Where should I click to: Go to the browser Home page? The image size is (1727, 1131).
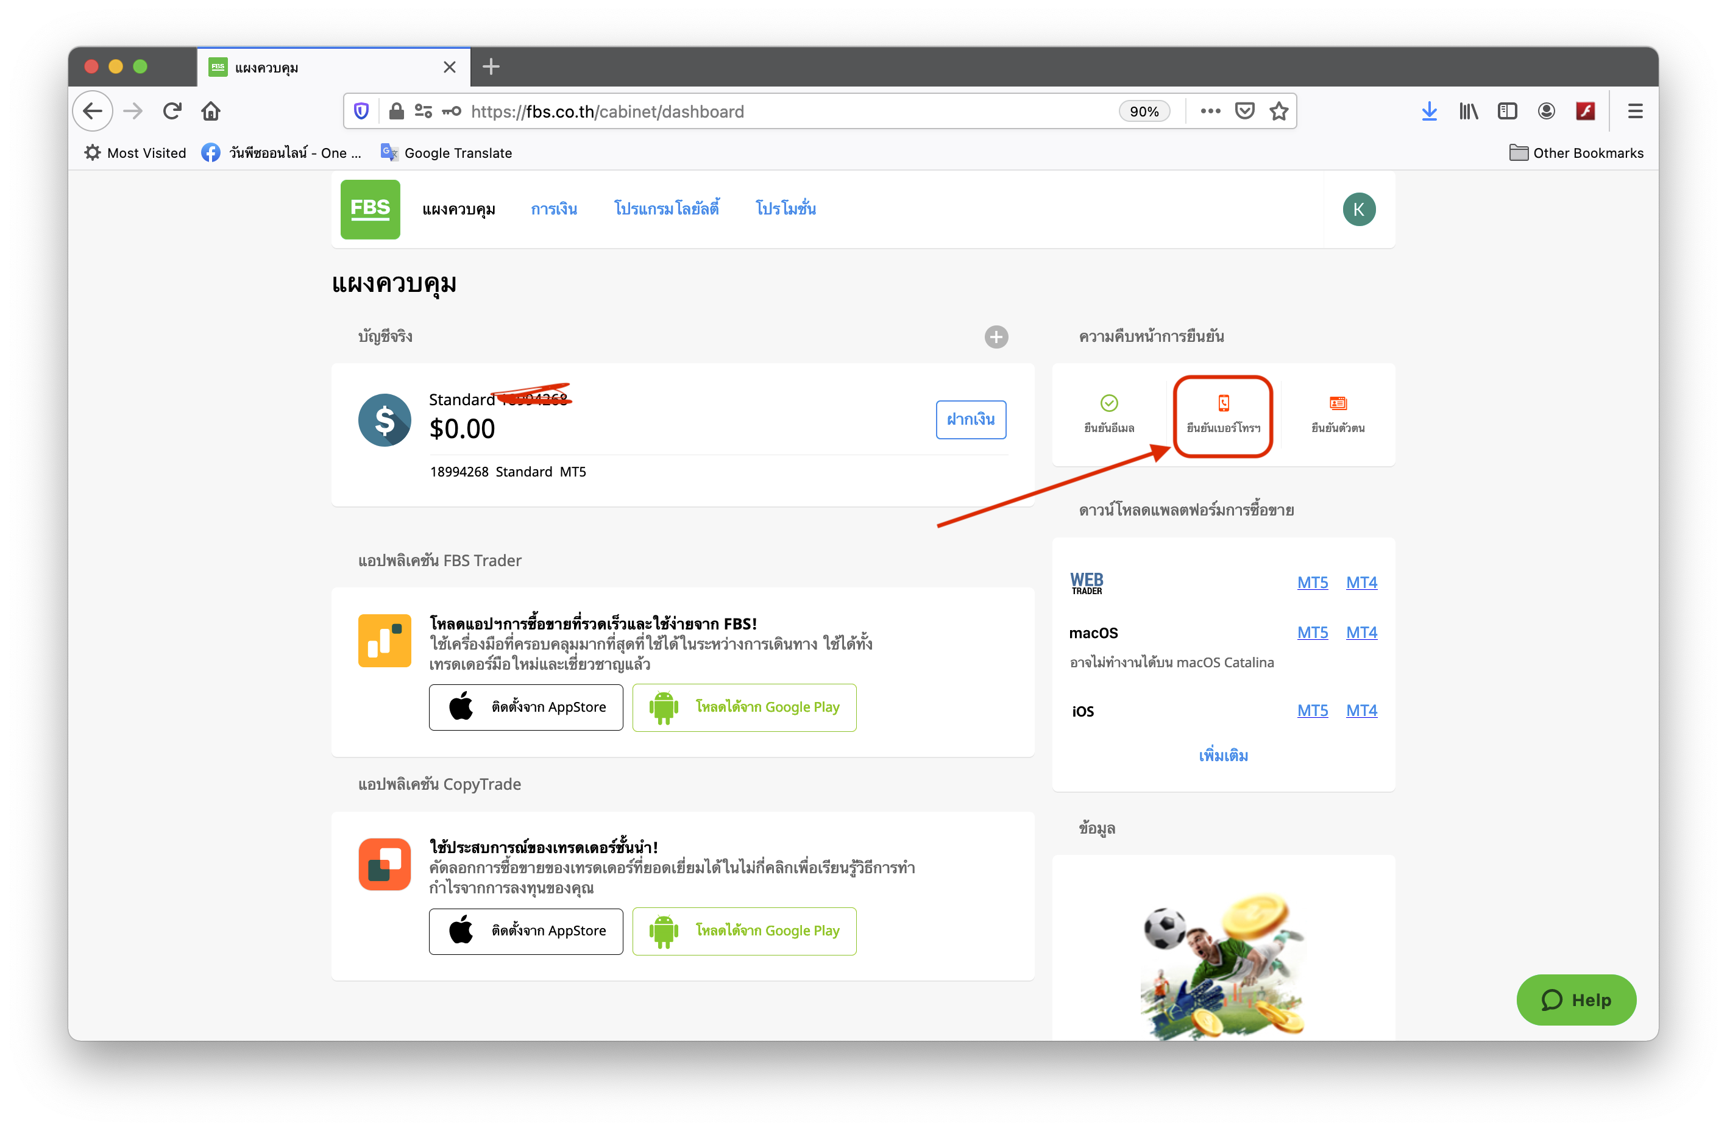211,111
